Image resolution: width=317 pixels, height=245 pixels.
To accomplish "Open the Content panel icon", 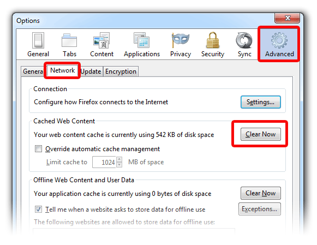I will tap(101, 40).
